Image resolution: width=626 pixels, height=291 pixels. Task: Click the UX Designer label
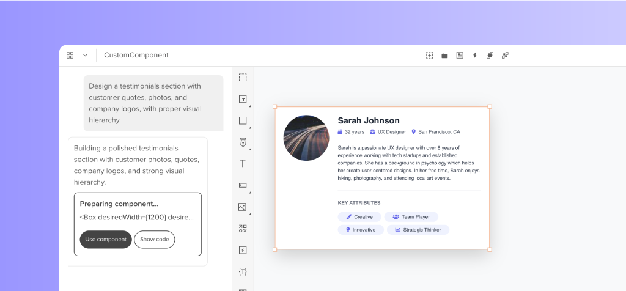coord(392,131)
